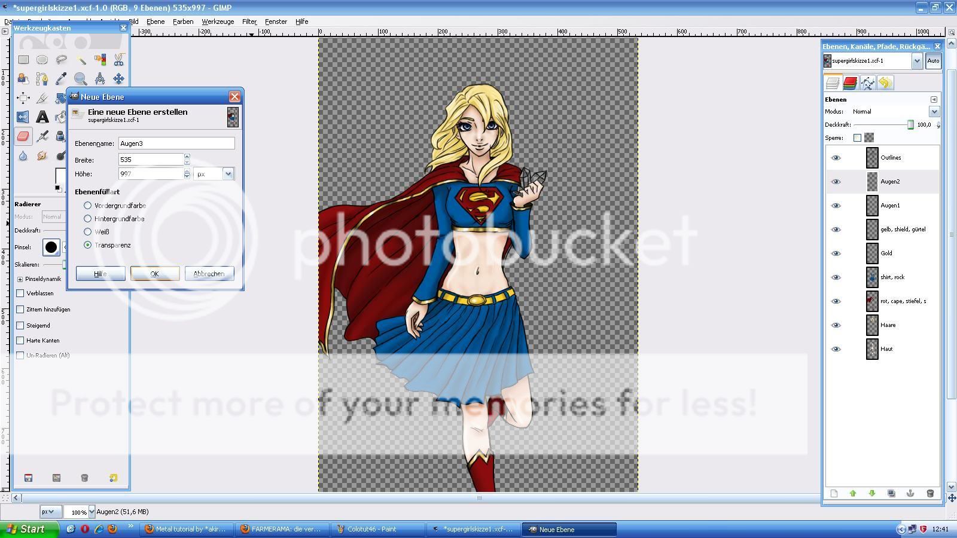Screen dimensions: 957x538
Task: Open the Filter menu
Action: 249,22
